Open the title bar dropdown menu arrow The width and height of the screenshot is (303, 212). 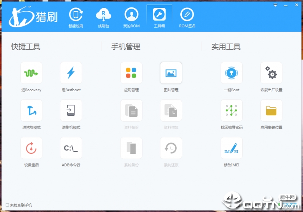click(275, 5)
